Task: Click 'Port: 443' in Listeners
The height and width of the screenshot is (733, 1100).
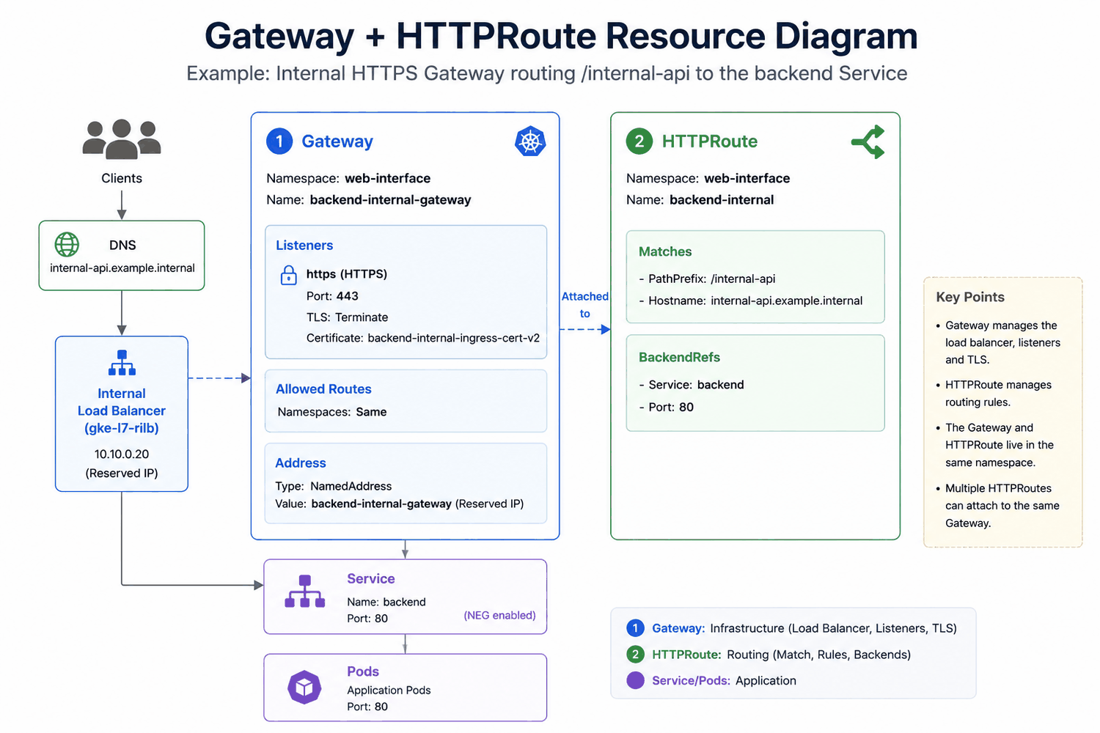Action: (332, 296)
